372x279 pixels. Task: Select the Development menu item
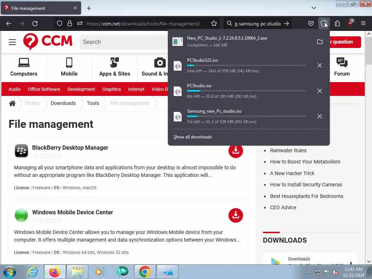click(x=81, y=89)
